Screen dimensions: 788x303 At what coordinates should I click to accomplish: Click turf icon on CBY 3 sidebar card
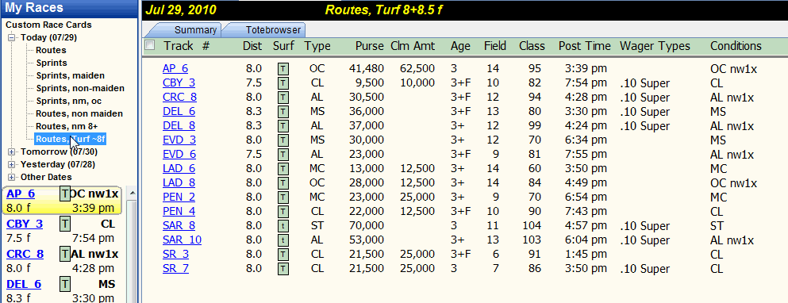click(65, 224)
